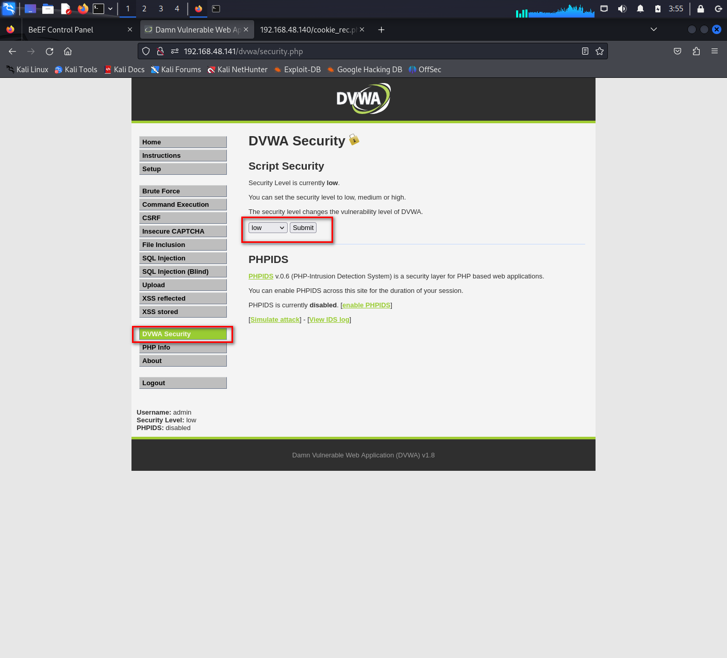Image resolution: width=727 pixels, height=658 pixels.
Task: Switch to workspace 3
Action: click(161, 9)
